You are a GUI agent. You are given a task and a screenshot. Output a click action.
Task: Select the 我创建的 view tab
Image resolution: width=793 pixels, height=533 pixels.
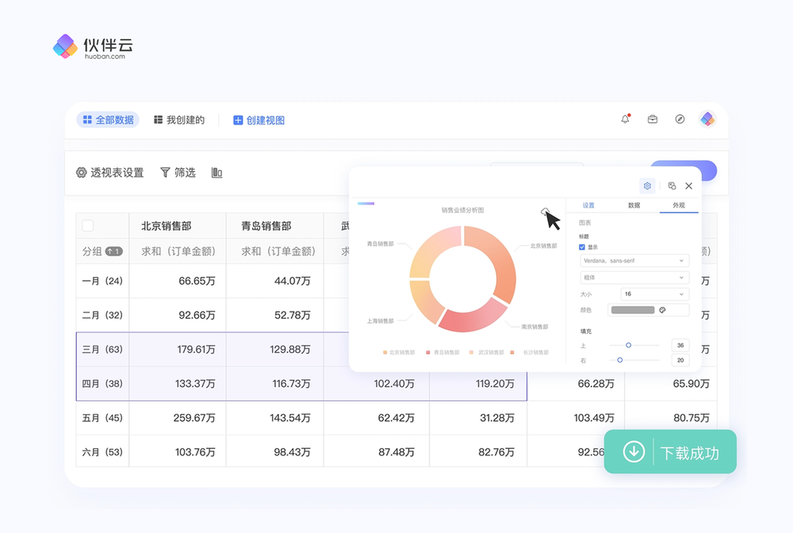[x=178, y=121]
